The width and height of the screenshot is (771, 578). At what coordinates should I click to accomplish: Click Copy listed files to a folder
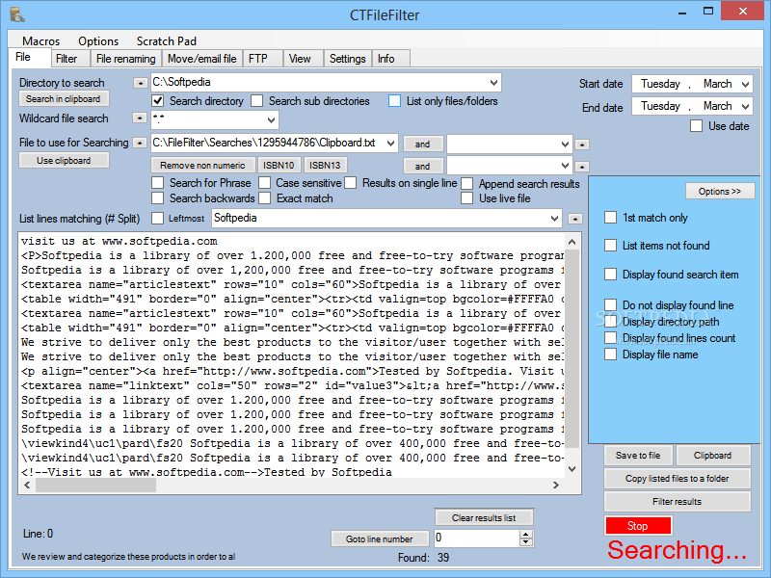tap(678, 478)
